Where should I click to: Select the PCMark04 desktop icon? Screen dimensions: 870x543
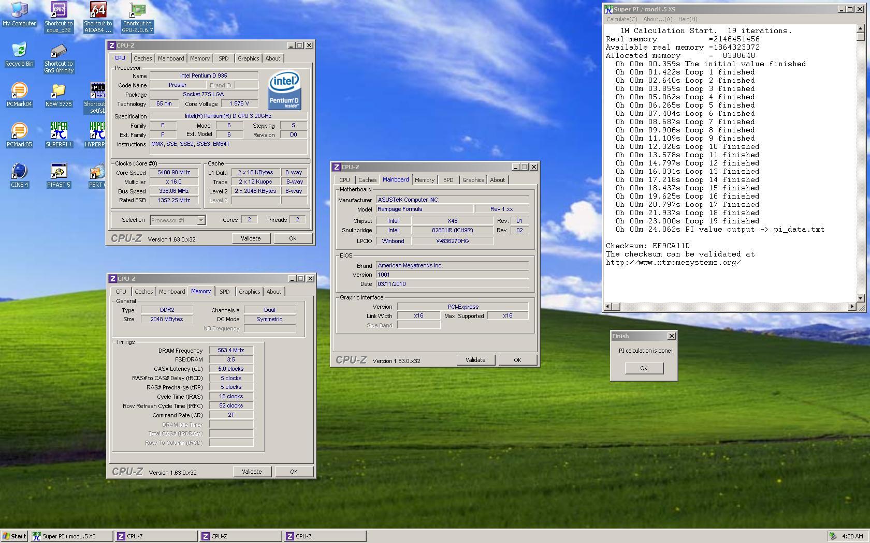point(19,95)
